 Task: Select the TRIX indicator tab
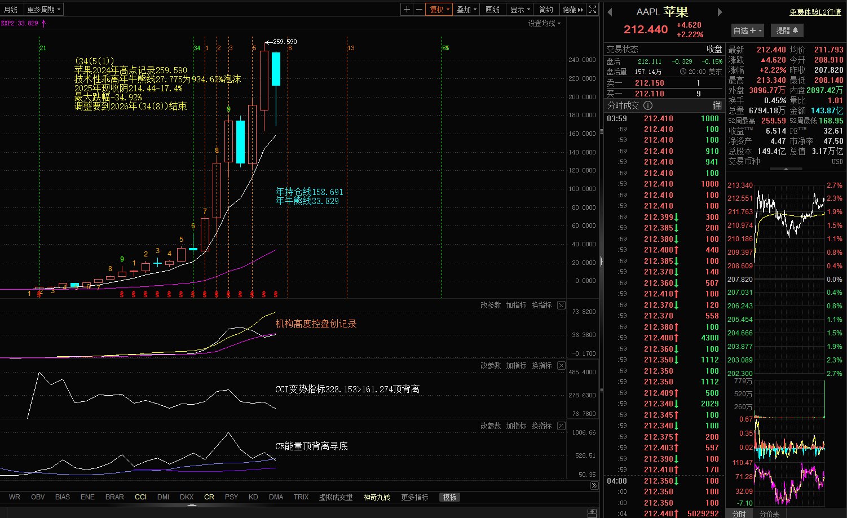click(301, 497)
